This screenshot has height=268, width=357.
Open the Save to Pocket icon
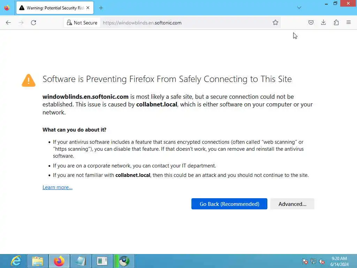point(311,22)
